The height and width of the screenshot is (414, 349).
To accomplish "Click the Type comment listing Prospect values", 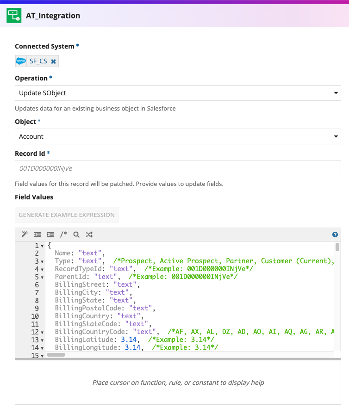I will click(224, 261).
